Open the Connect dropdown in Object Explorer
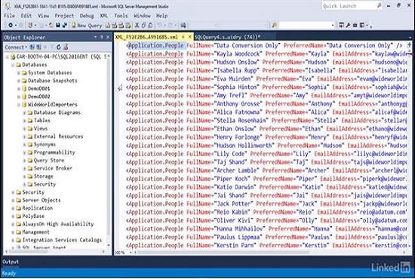 tap(16, 48)
